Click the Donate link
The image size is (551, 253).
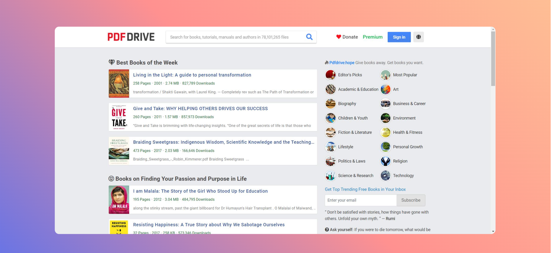point(350,37)
